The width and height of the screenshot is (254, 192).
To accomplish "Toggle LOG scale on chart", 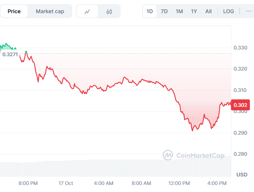I will [228, 11].
